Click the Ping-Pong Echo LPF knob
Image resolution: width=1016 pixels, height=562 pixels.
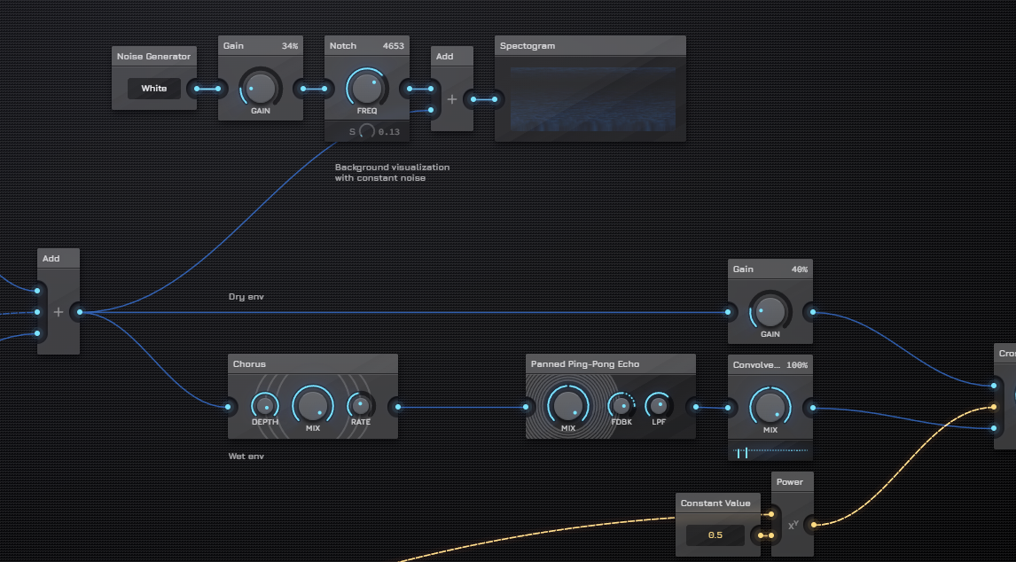click(658, 405)
